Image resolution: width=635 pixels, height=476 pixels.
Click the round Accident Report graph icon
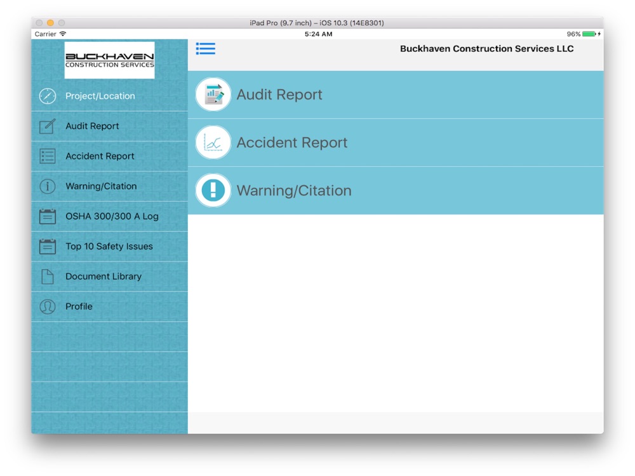click(x=213, y=143)
